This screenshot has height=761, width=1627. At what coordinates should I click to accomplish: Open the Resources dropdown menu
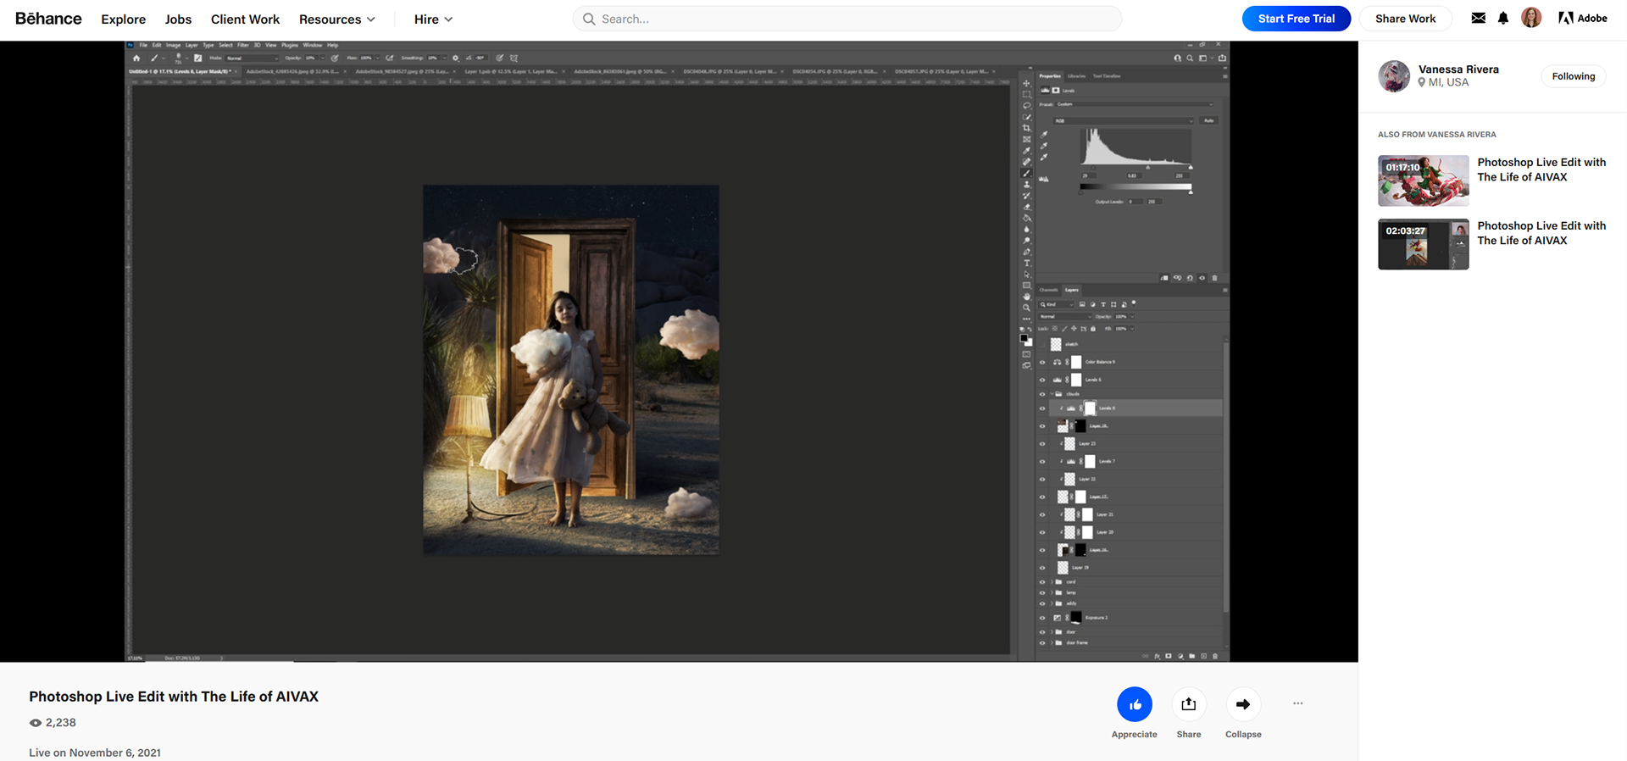click(x=336, y=19)
